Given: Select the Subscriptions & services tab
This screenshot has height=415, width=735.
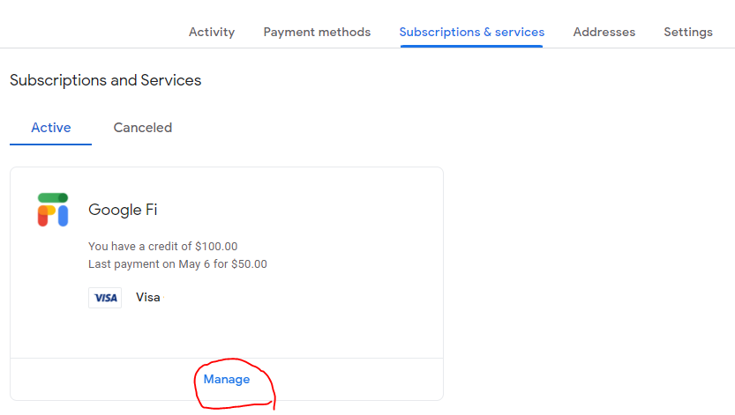Looking at the screenshot, I should click(x=471, y=32).
